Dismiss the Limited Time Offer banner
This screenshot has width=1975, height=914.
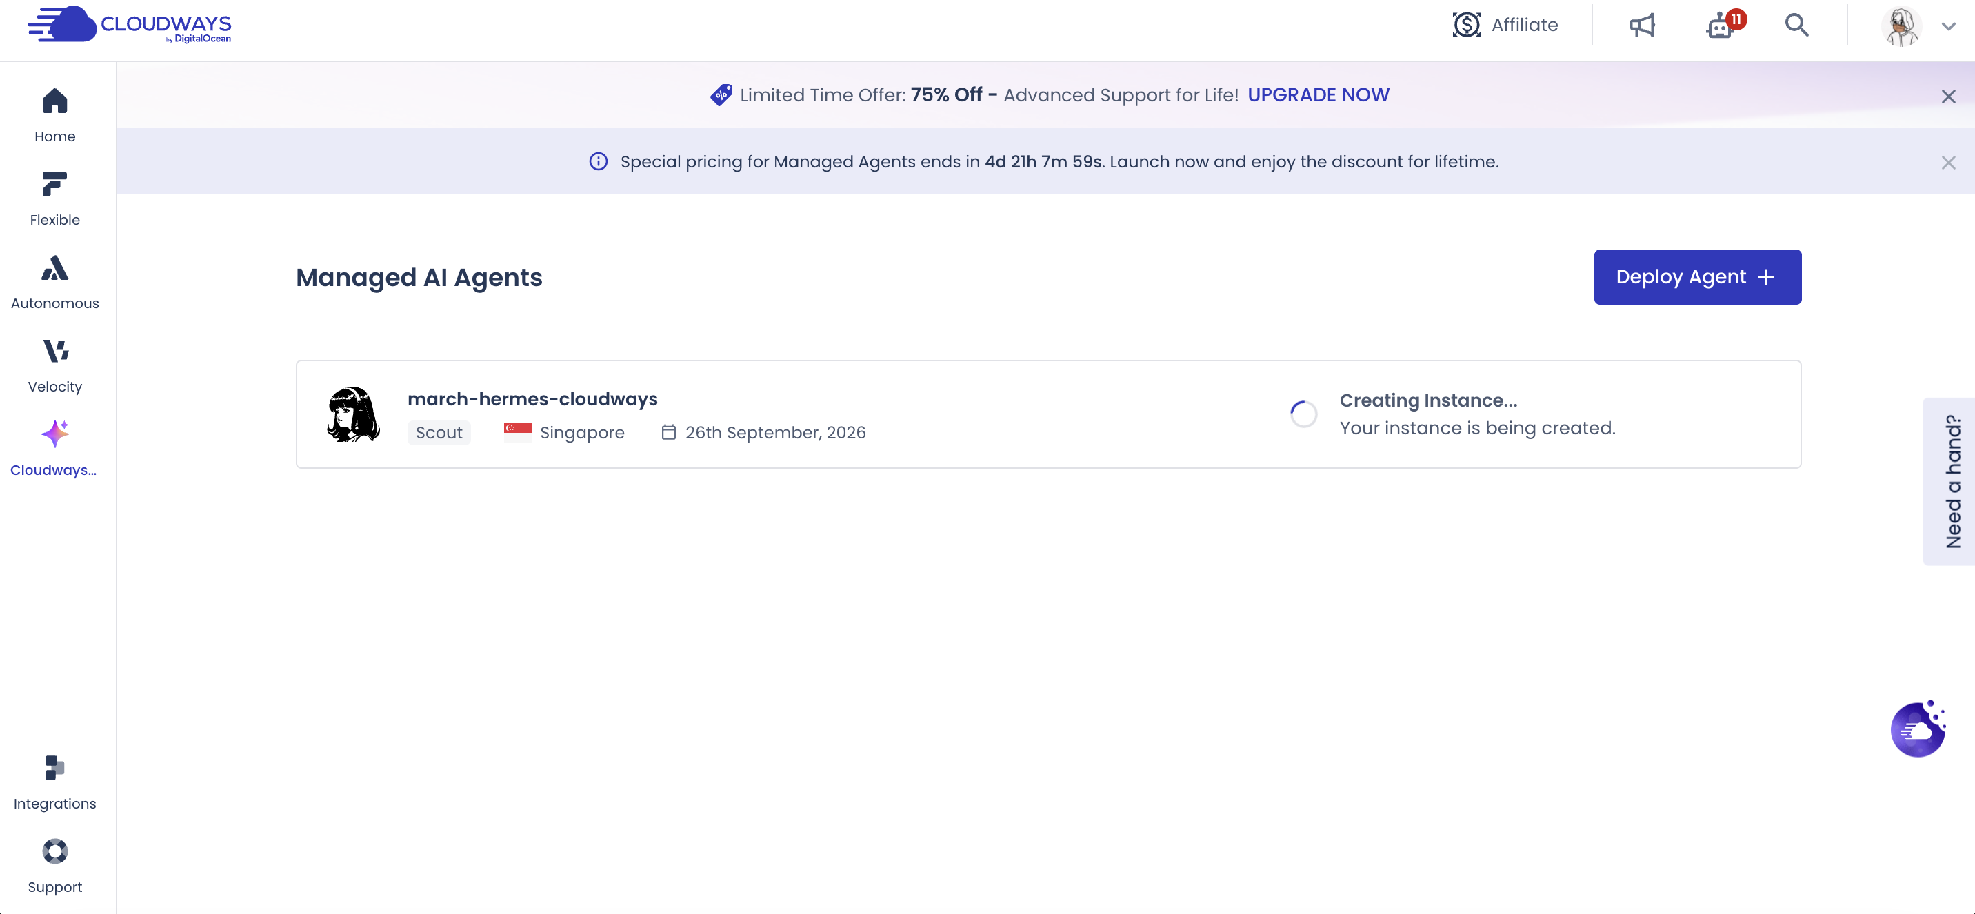pyautogui.click(x=1948, y=97)
